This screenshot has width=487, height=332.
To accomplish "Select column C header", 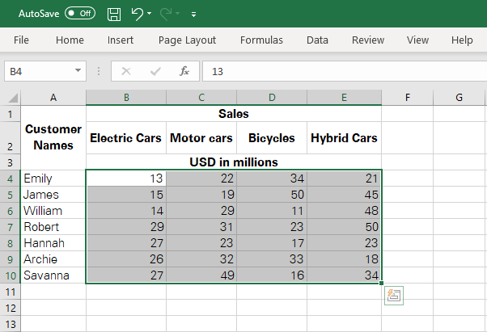I will tap(201, 98).
